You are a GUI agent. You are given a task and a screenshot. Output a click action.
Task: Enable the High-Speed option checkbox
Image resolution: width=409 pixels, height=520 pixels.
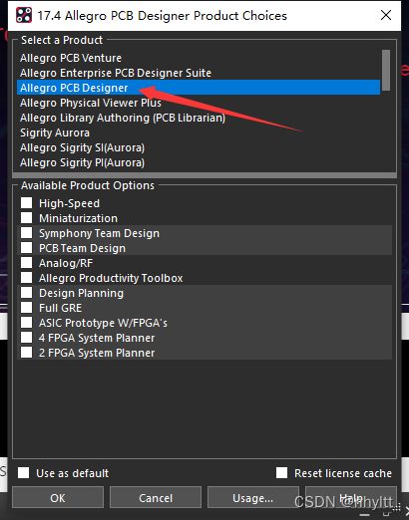[27, 203]
